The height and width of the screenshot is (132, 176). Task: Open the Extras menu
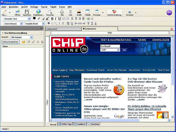[x=62, y=7]
